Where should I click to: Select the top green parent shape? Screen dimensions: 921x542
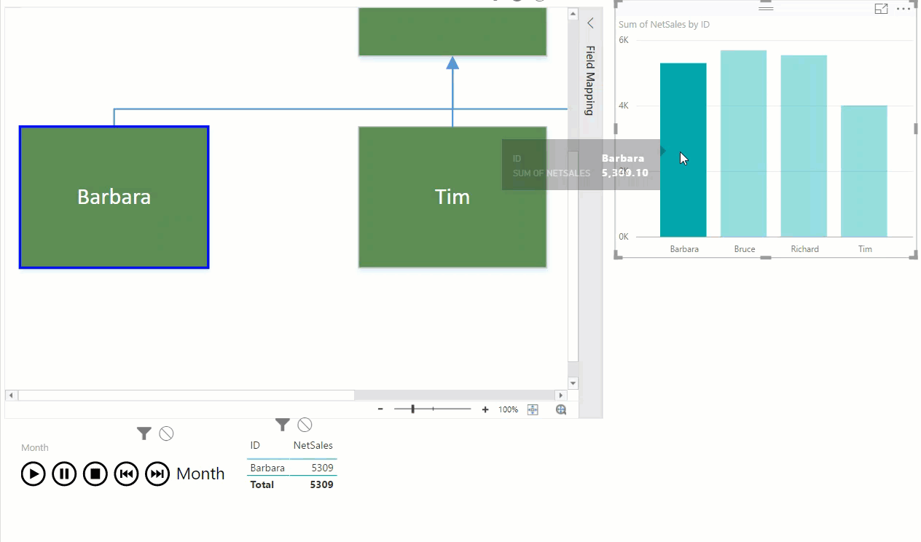452,31
